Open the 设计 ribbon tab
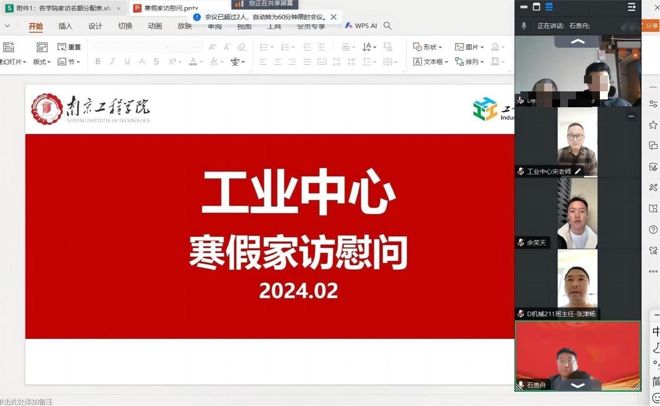Viewport: 660px width, 406px height. (95, 26)
